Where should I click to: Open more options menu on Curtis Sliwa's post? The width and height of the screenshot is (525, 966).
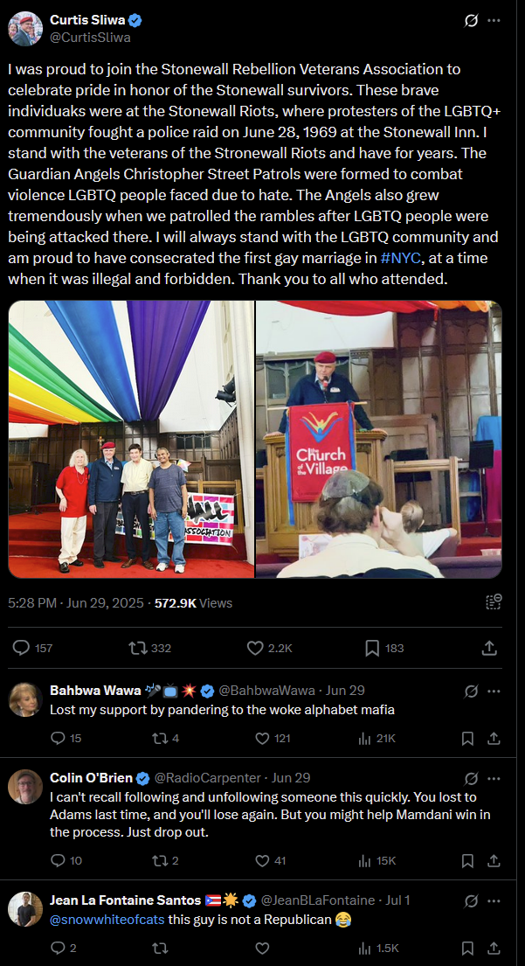[x=494, y=20]
